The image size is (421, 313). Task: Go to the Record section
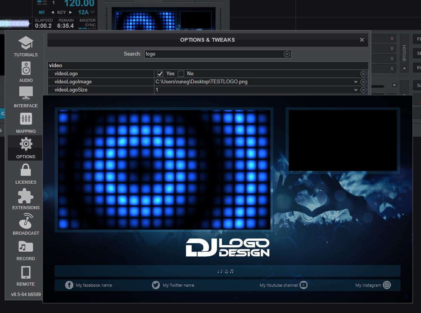tap(26, 250)
